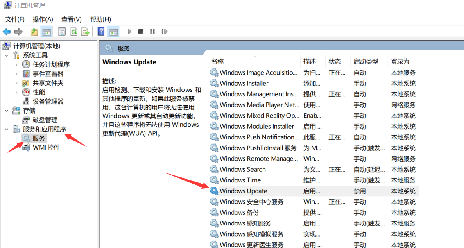Viewport: 464px width, 248px height.
Task: Click the gear icon of Windows Update row
Action: pos(214,191)
